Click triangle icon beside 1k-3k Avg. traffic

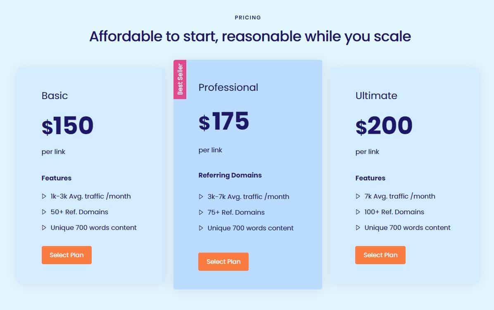[44, 196]
